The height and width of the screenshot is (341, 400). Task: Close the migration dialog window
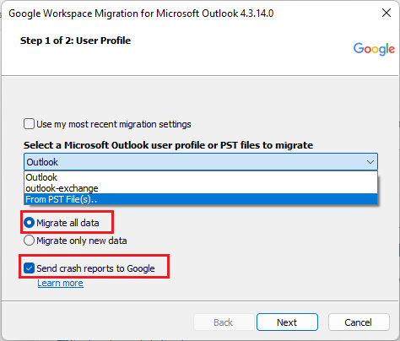tap(386, 13)
